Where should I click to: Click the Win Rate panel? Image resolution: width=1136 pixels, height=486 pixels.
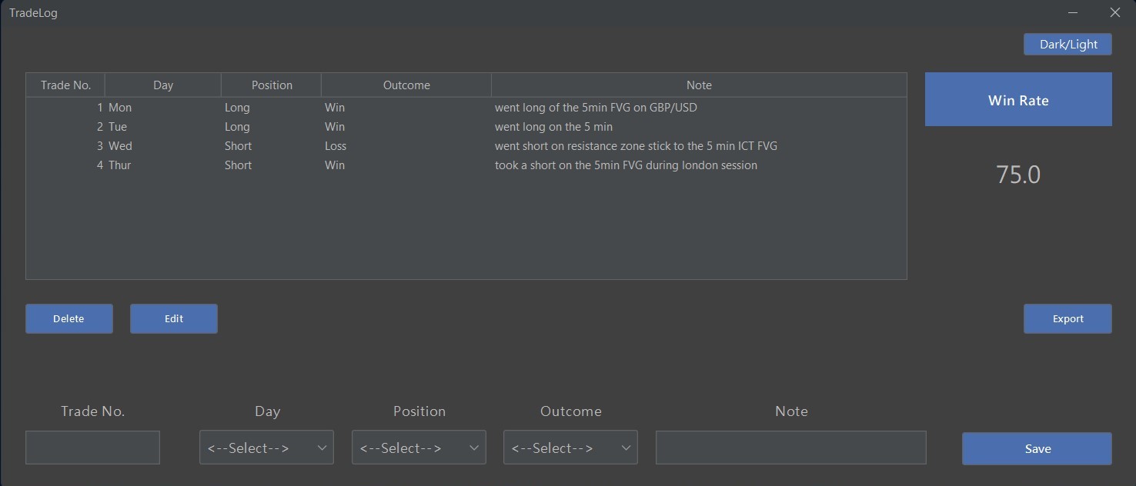click(x=1018, y=100)
